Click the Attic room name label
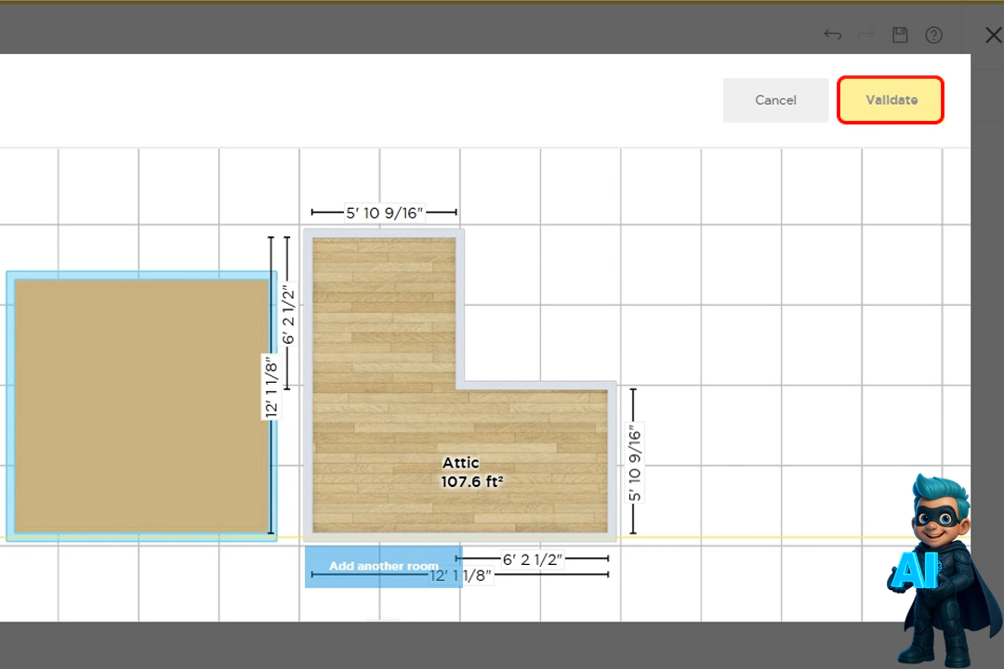 [x=460, y=463]
